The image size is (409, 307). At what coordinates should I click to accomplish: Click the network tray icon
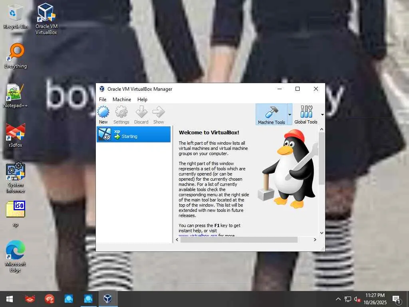pyautogui.click(x=348, y=299)
